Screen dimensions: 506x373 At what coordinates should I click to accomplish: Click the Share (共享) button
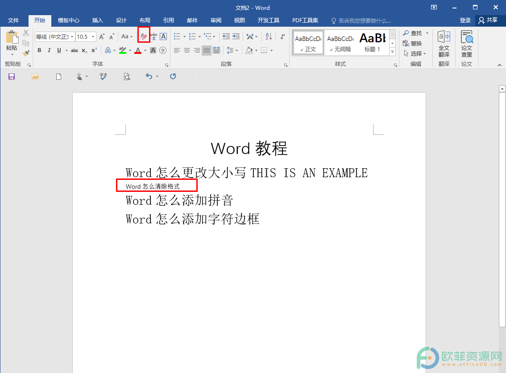(x=488, y=20)
